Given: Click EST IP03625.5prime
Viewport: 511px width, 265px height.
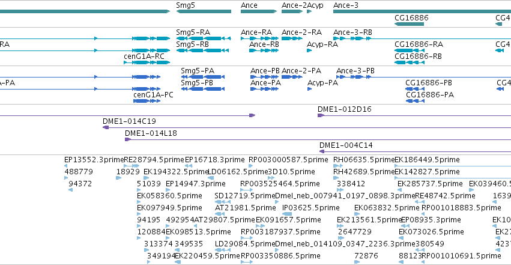Looking at the screenshot, I should click(310, 208).
